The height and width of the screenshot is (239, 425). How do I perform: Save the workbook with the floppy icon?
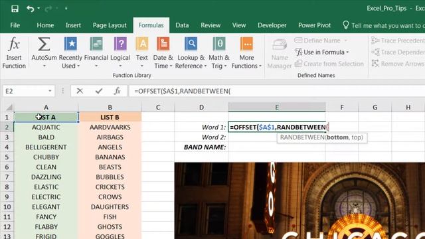coord(15,9)
